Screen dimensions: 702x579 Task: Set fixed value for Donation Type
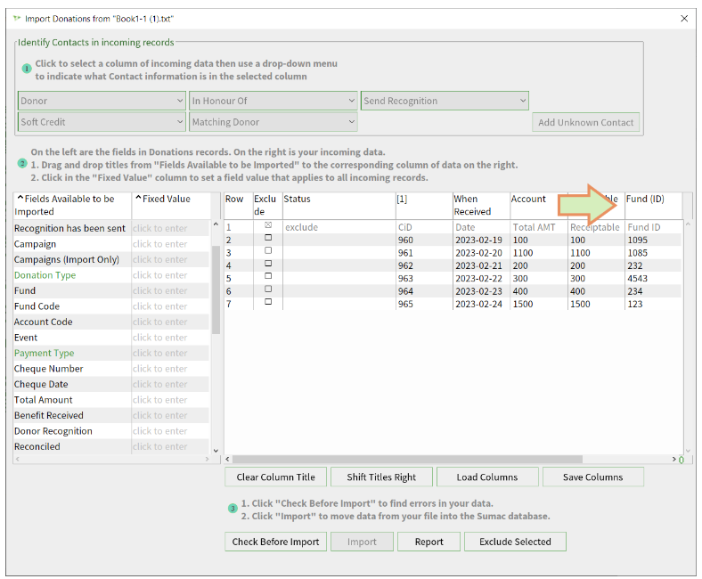170,275
